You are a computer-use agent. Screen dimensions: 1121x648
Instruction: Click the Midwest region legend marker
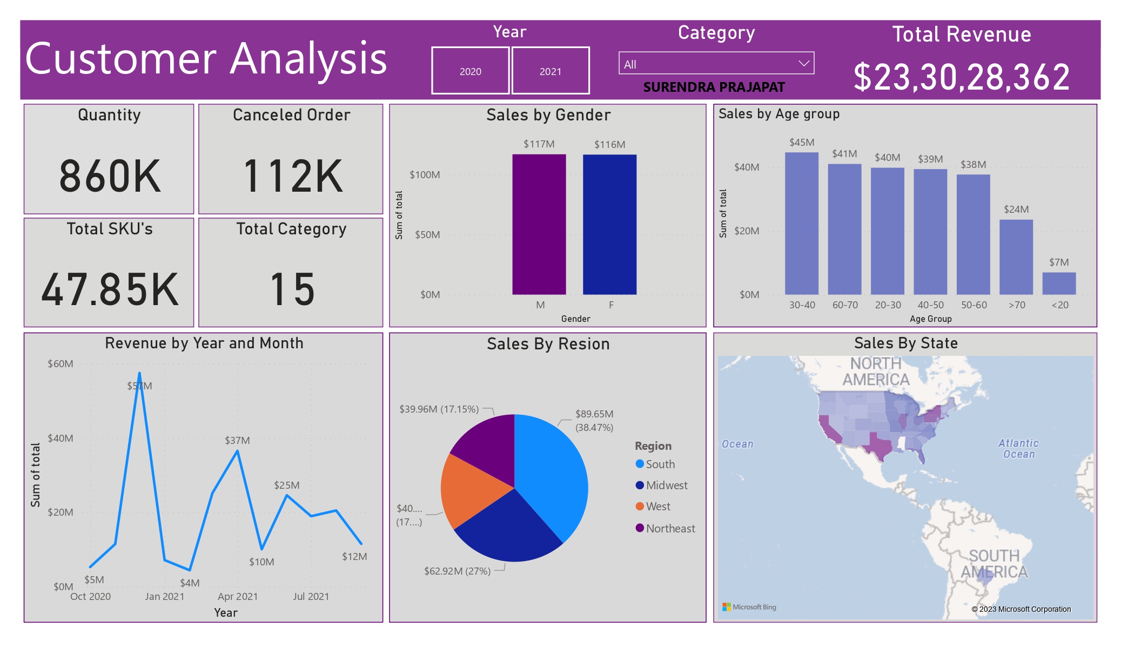pyautogui.click(x=640, y=485)
